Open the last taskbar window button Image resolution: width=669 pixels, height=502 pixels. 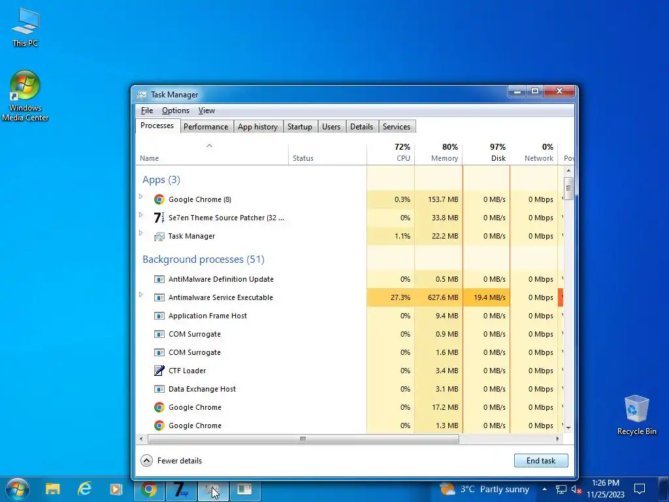(245, 489)
